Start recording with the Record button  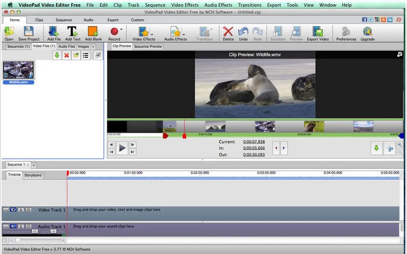click(114, 34)
